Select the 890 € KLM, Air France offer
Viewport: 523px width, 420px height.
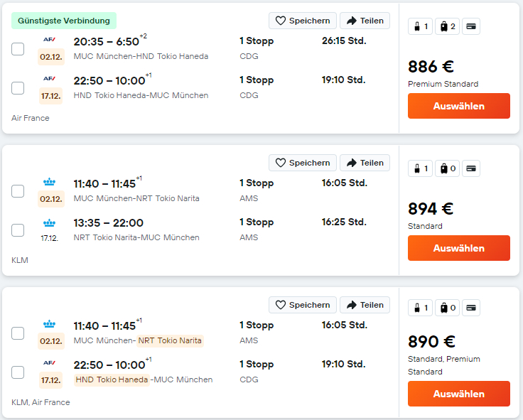(458, 394)
